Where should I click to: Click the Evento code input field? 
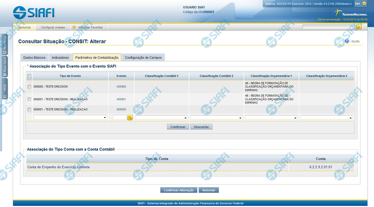tap(119, 118)
